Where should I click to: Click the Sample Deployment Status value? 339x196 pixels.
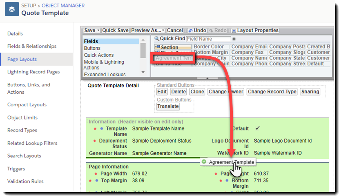162,141
